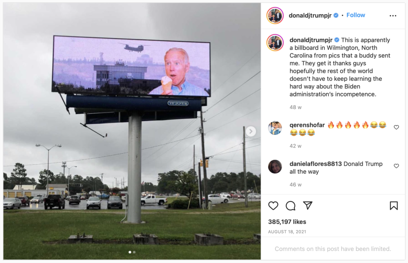Screen dimensions: 408x263
Task: Save post with bookmark icon
Action: coord(394,206)
